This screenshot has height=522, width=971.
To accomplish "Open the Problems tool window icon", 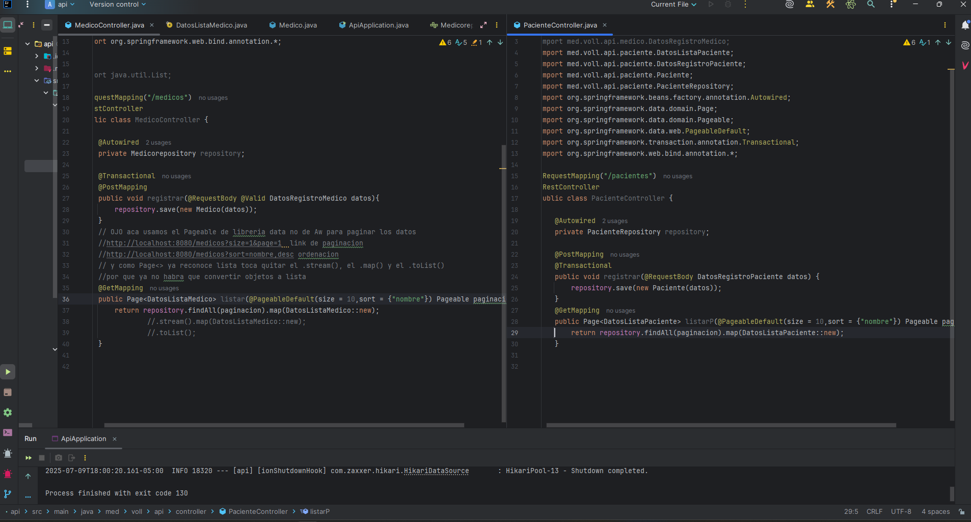I will click(x=8, y=453).
